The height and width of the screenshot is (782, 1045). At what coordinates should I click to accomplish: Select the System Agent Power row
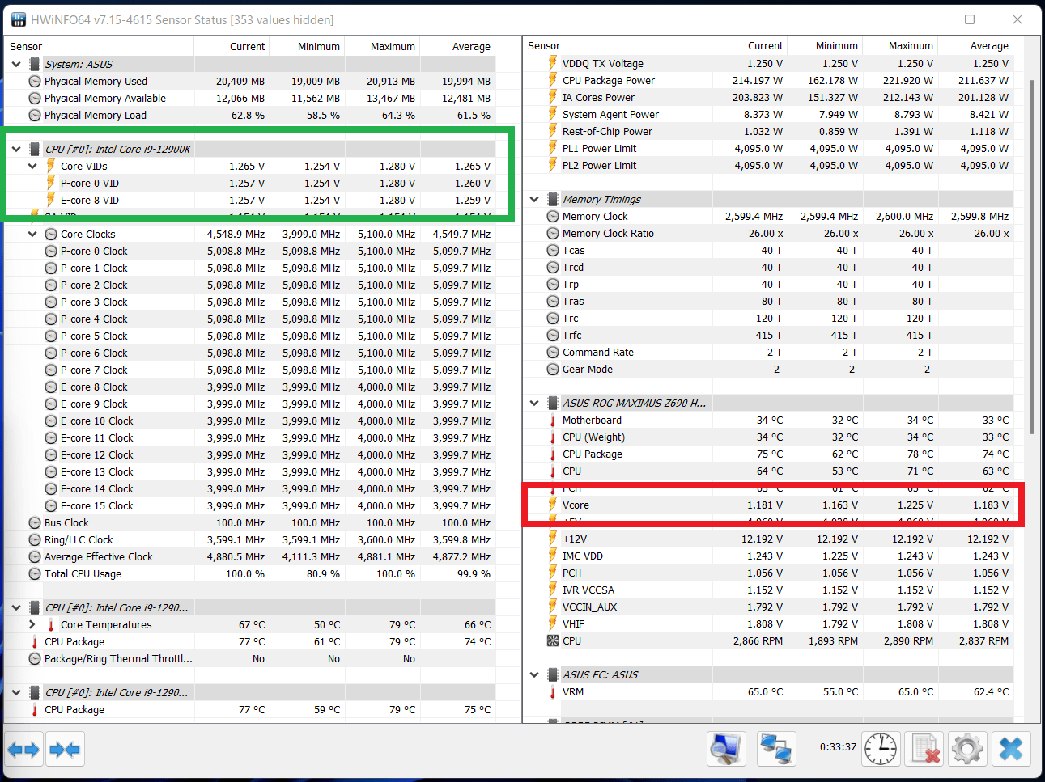coord(769,114)
